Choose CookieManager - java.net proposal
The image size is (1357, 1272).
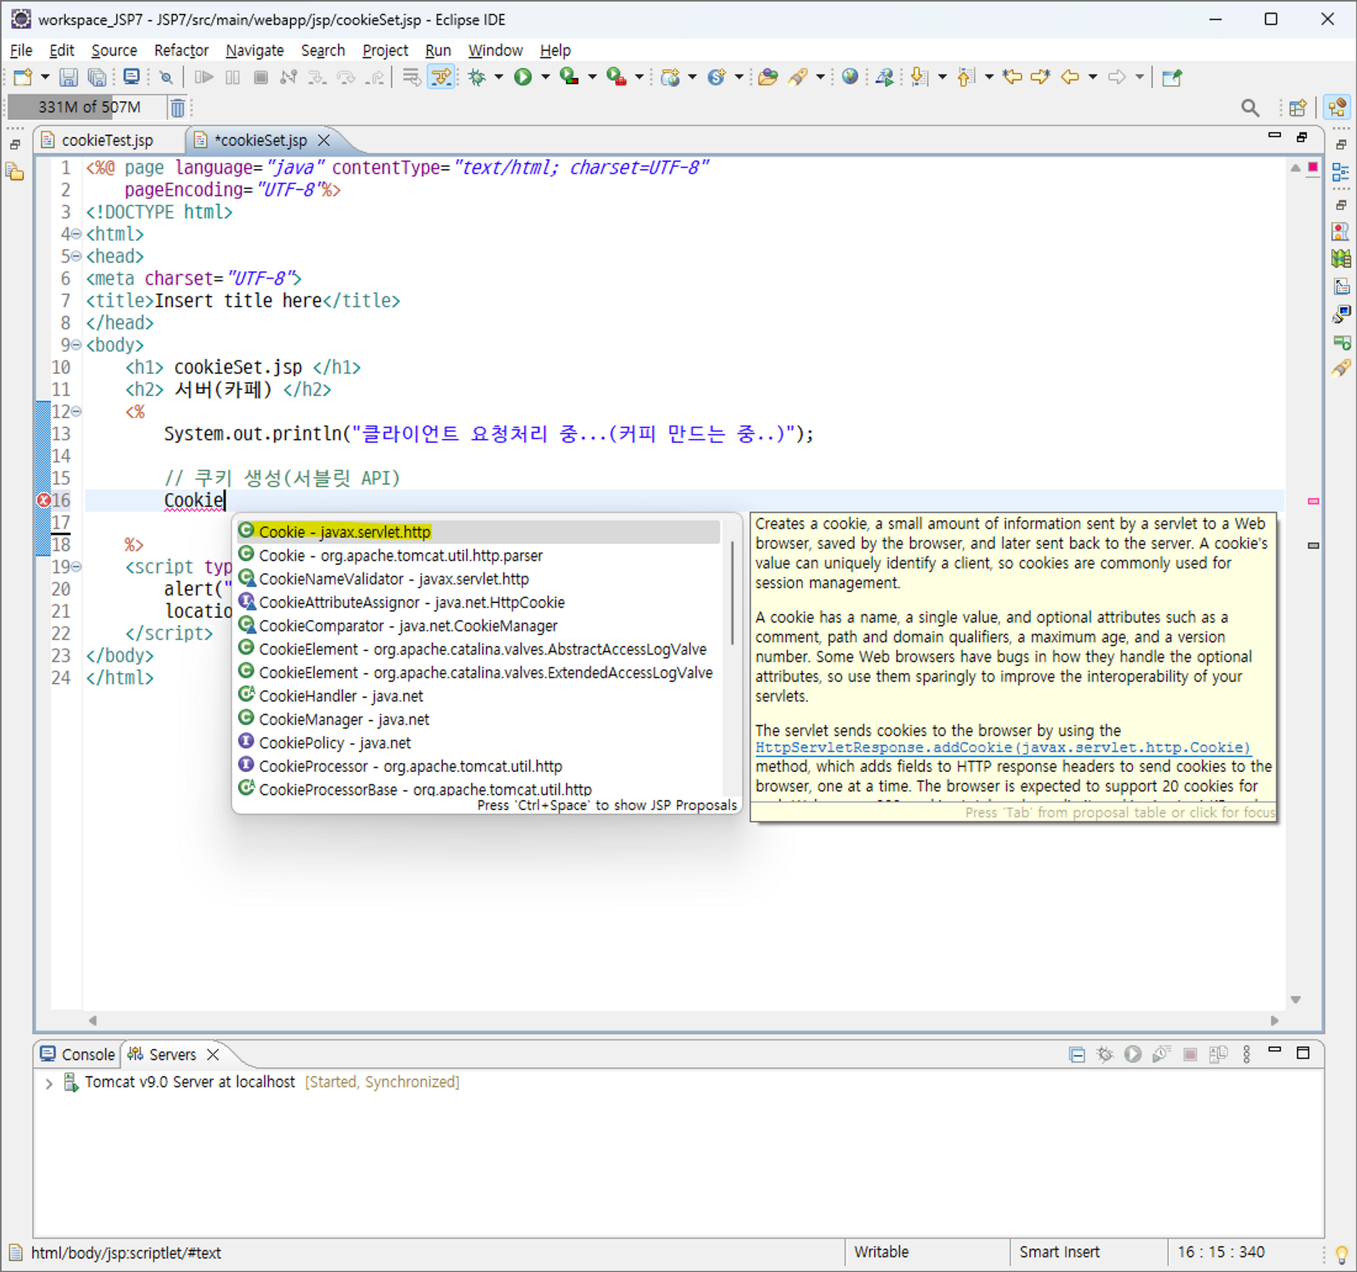coord(478,719)
